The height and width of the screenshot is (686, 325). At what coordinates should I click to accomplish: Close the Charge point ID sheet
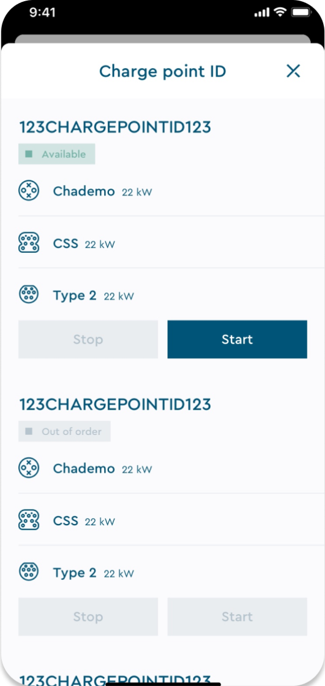tap(293, 71)
